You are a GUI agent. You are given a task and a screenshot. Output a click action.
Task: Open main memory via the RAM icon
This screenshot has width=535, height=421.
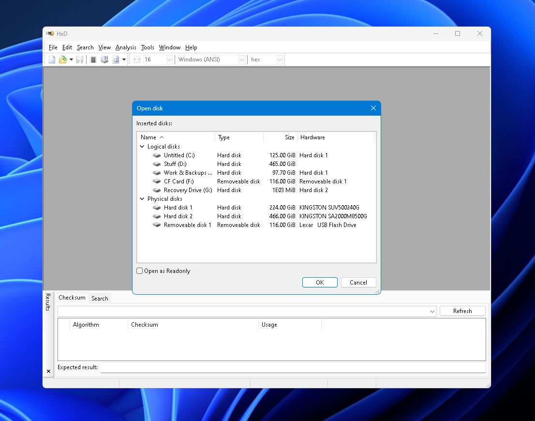pos(92,59)
